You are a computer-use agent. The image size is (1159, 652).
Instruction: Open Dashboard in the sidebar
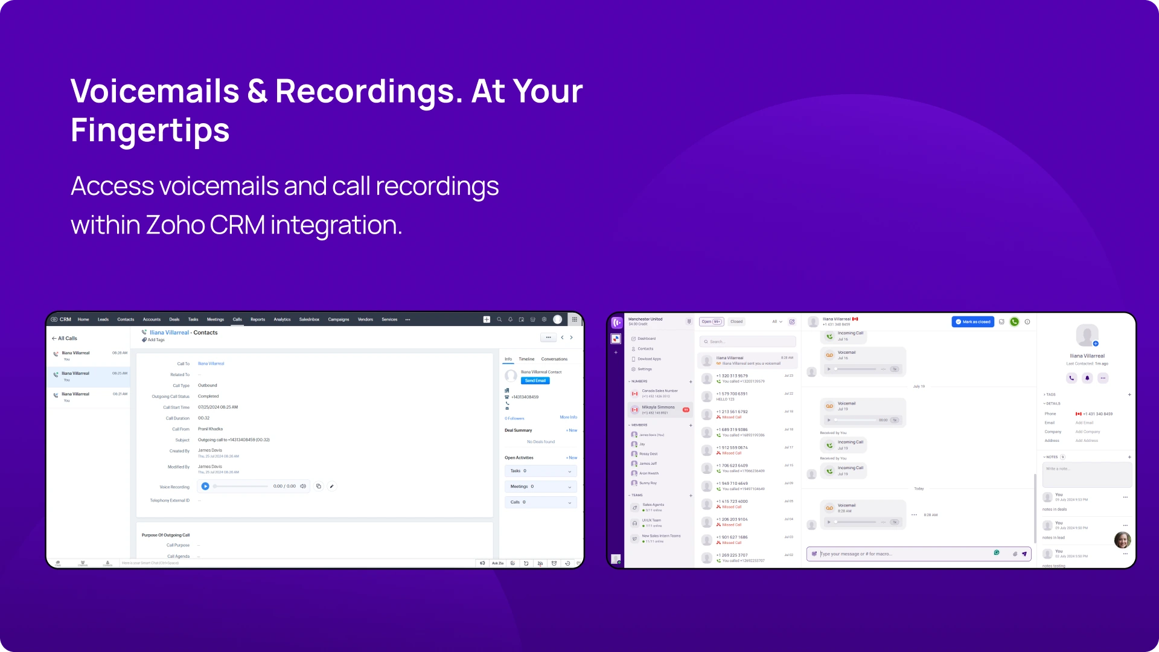coord(647,339)
